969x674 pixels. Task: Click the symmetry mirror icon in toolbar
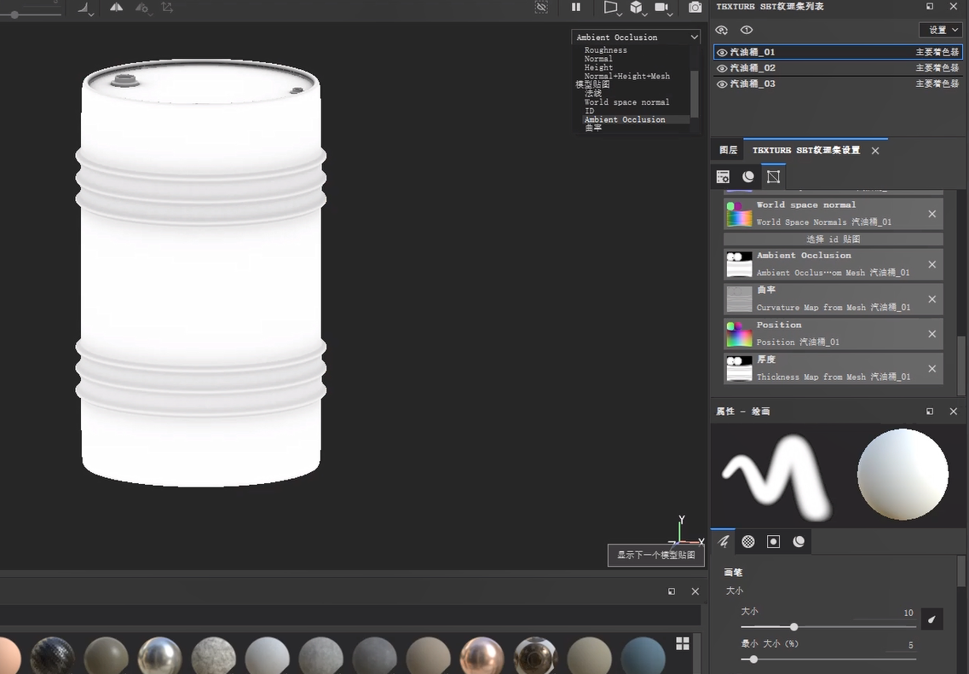coord(117,7)
